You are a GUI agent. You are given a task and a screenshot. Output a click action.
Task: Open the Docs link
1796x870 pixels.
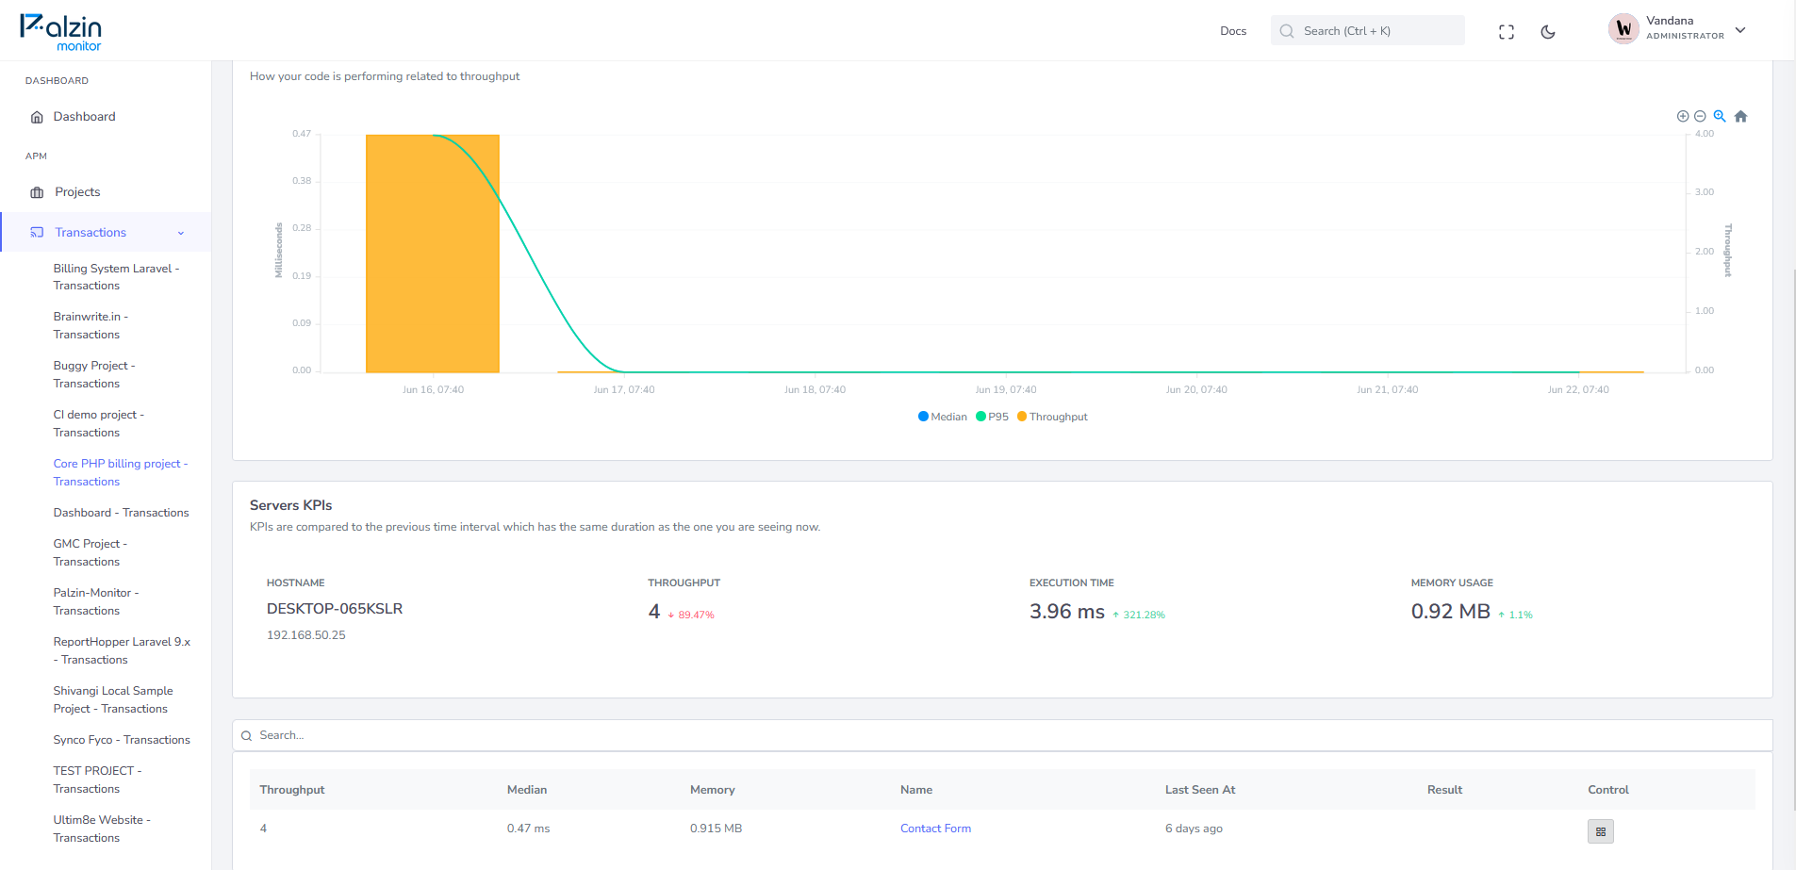tap(1233, 31)
